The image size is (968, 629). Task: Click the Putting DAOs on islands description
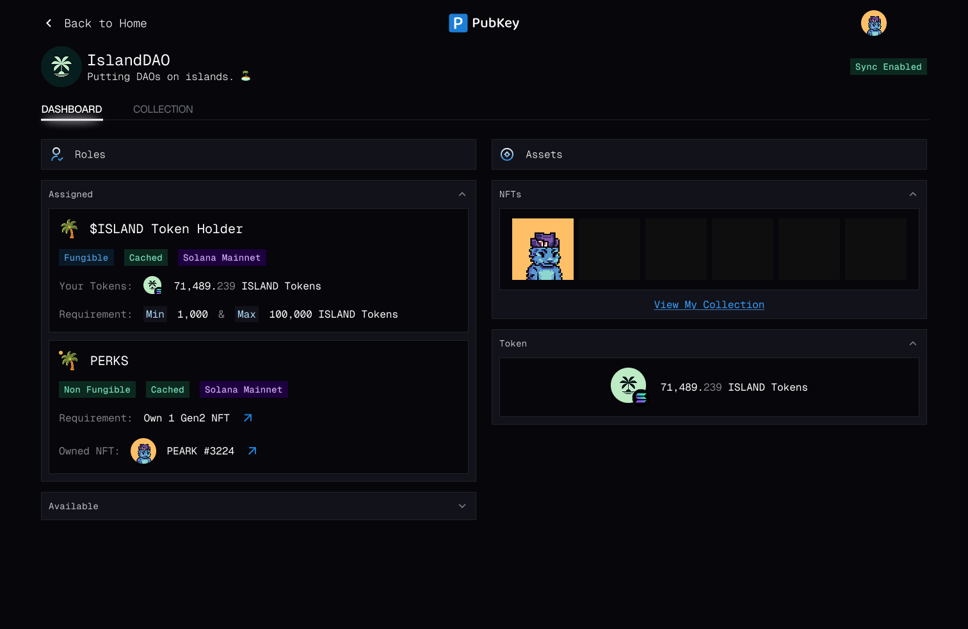pos(161,77)
